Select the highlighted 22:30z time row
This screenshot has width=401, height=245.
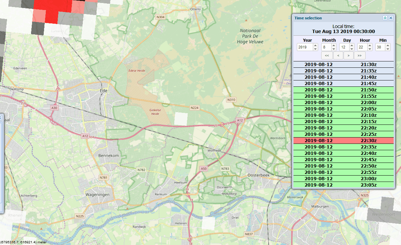click(343, 141)
